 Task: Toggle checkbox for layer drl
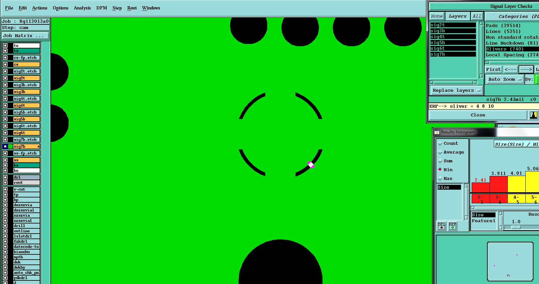[5, 177]
